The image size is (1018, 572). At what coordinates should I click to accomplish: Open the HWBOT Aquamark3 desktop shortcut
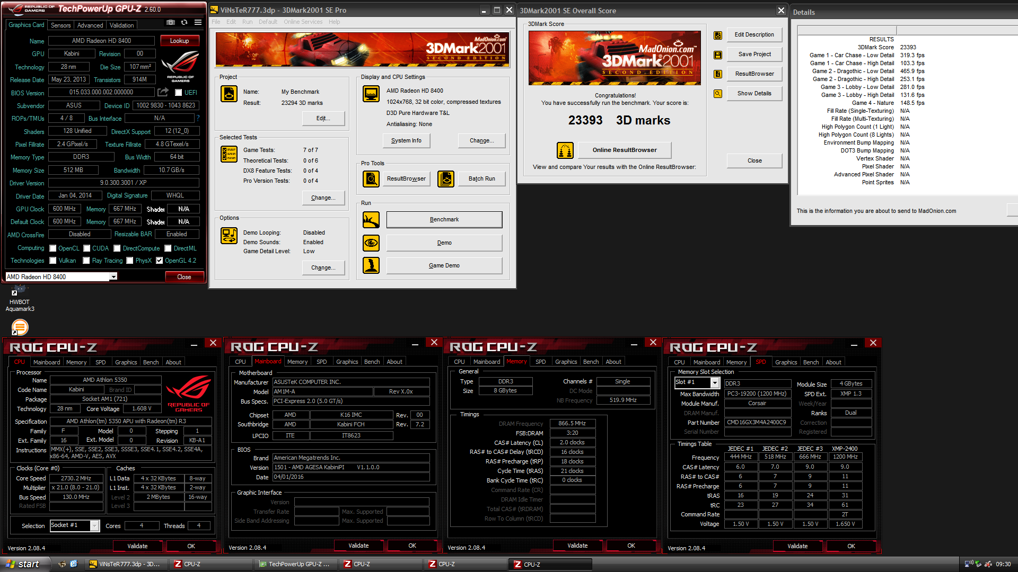pyautogui.click(x=20, y=299)
